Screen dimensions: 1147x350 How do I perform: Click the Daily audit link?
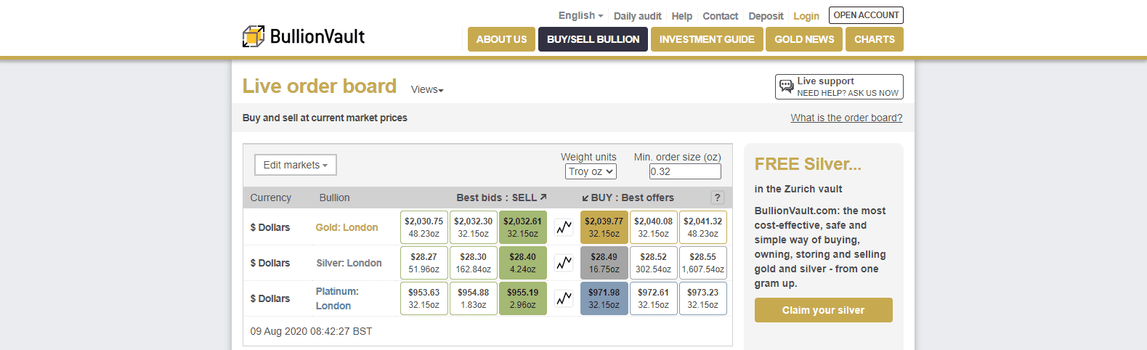point(638,16)
